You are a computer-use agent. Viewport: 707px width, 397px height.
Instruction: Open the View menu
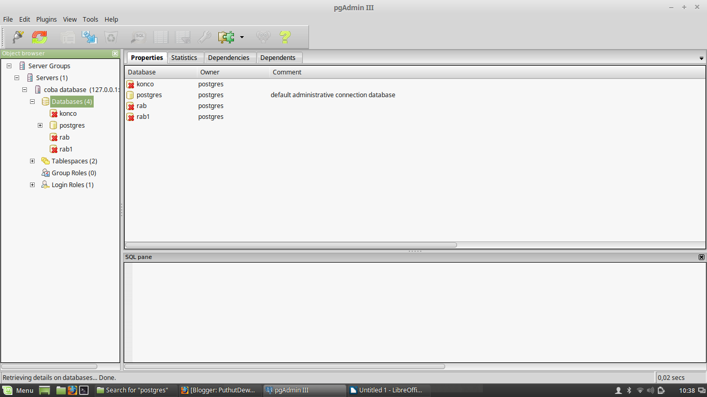pos(70,19)
